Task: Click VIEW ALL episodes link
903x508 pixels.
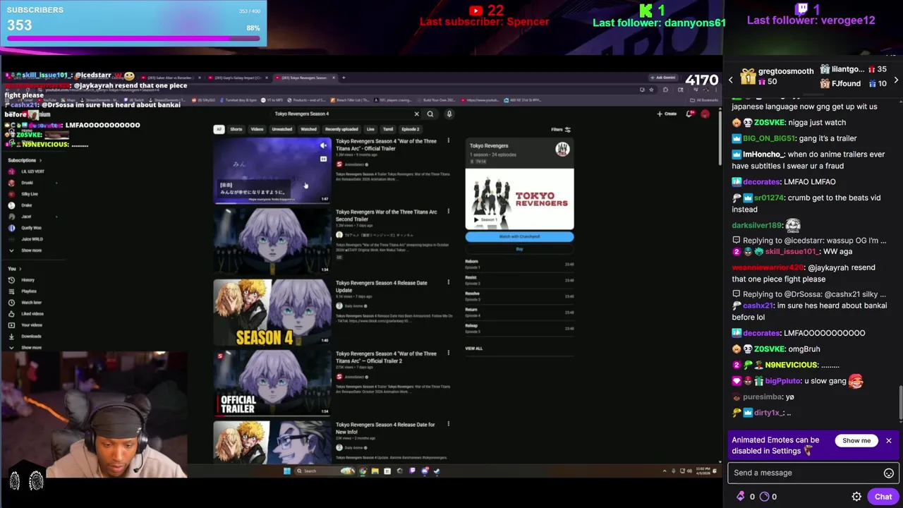Action: [474, 348]
